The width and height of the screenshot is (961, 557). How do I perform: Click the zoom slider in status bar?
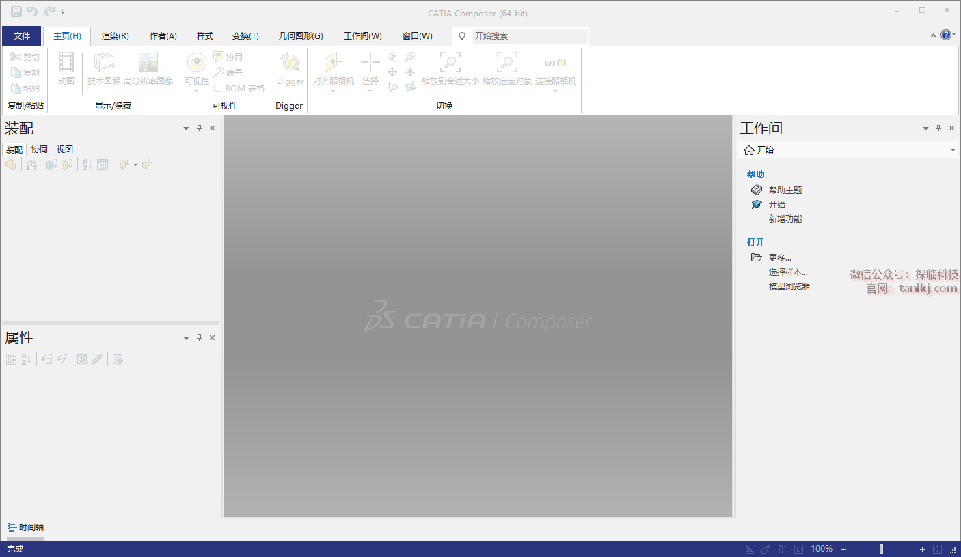881,549
